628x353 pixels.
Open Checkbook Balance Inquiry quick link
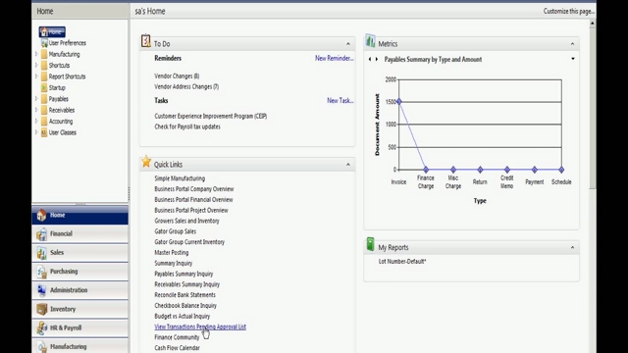point(185,306)
